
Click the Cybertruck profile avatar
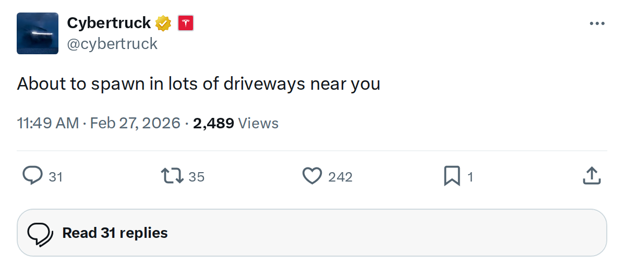pyautogui.click(x=38, y=33)
